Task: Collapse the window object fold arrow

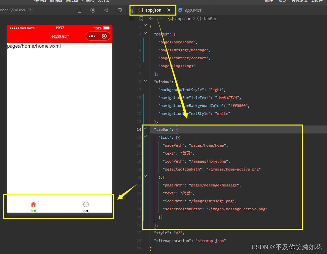Action: pyautogui.click(x=145, y=81)
